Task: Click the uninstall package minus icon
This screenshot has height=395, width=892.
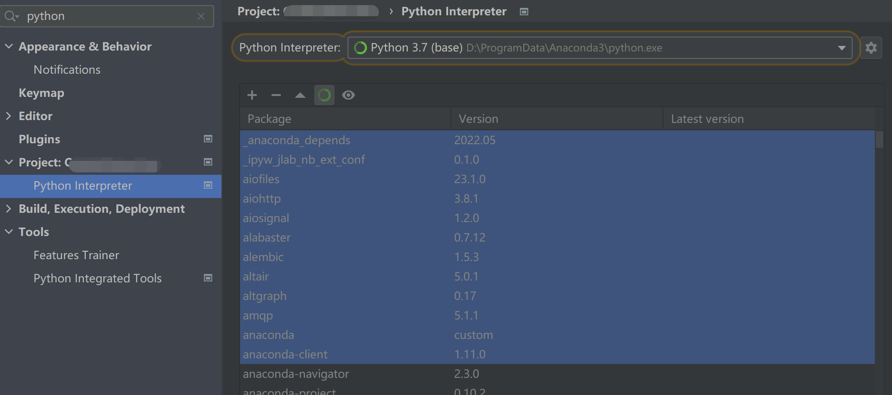Action: [276, 95]
